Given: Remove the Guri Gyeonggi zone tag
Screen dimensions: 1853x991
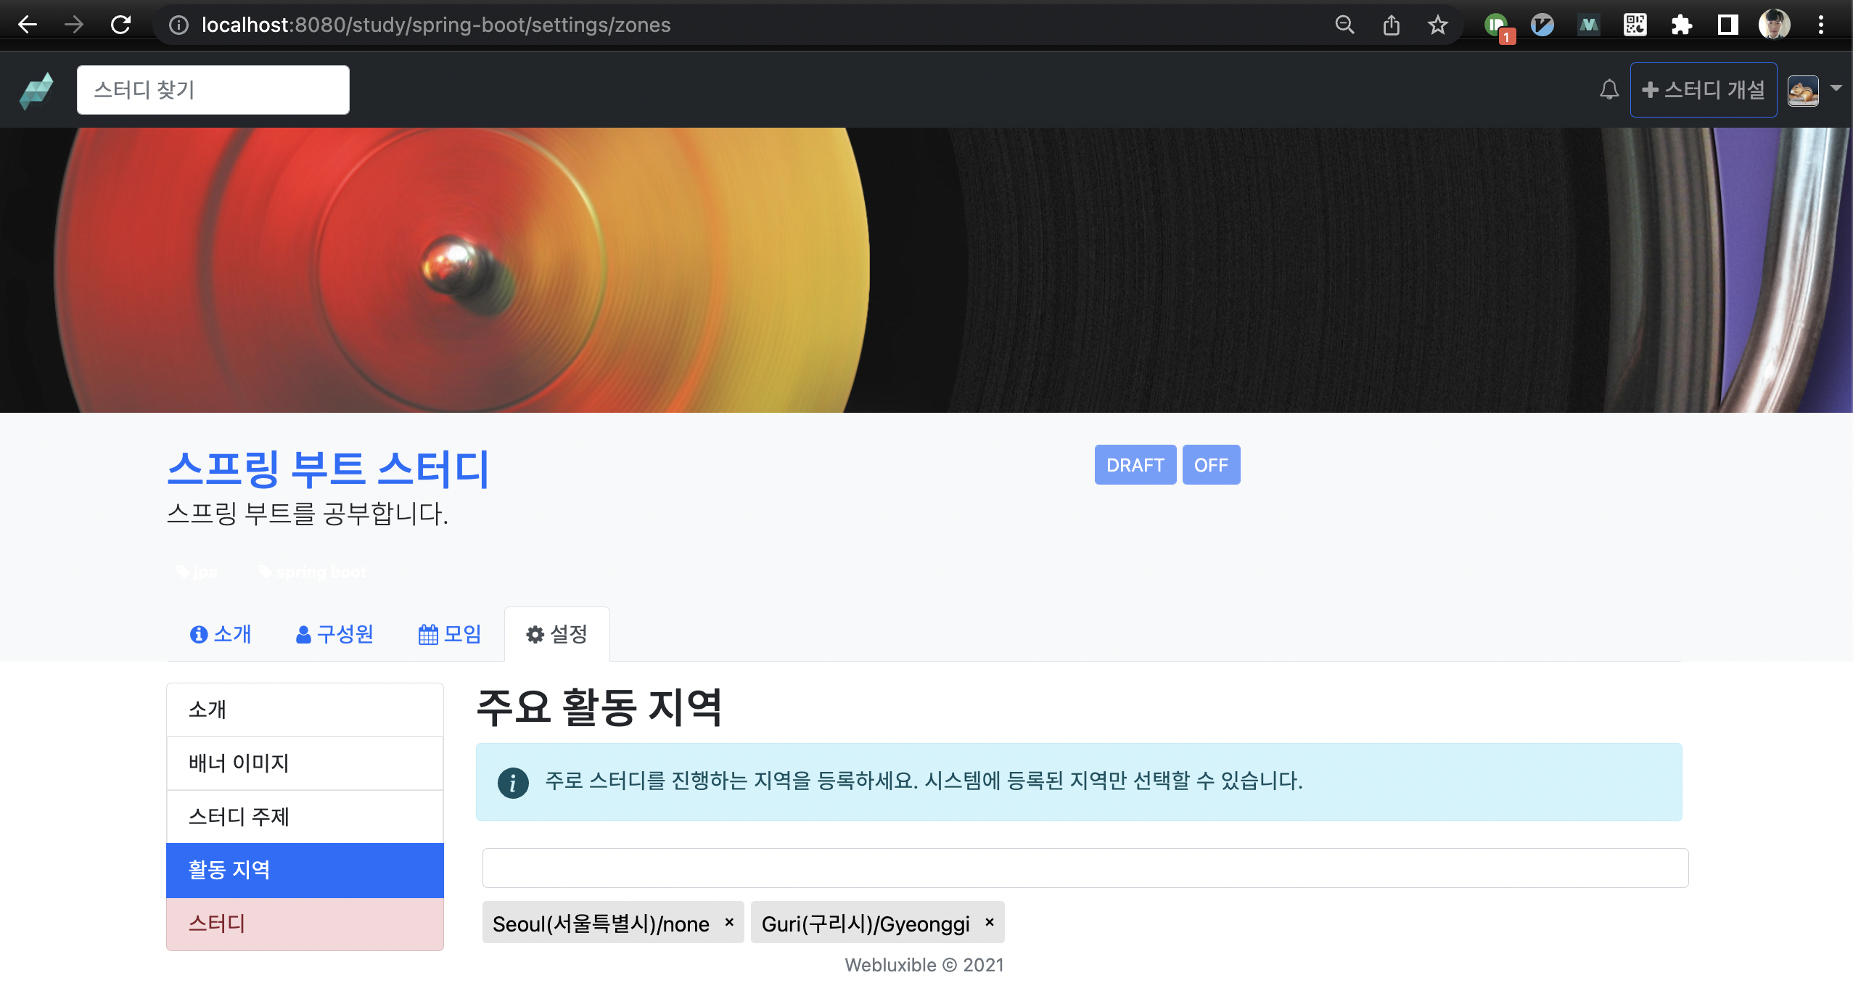Looking at the screenshot, I should point(989,922).
